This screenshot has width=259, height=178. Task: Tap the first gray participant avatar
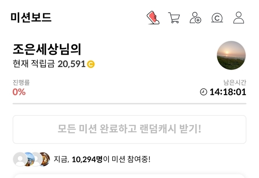tap(20, 159)
